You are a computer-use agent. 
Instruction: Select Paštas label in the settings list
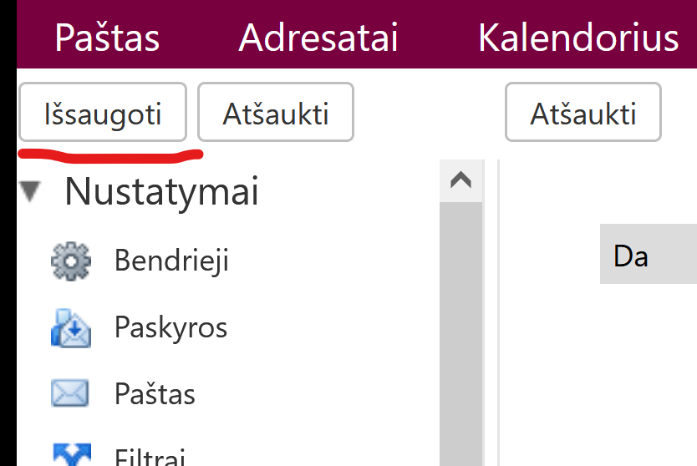155,394
